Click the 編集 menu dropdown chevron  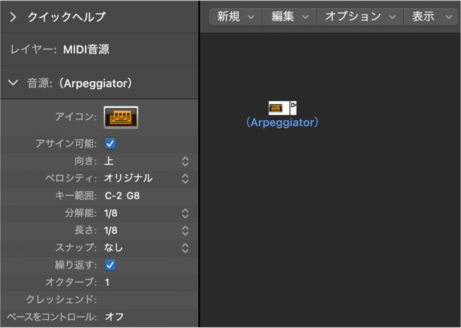(x=306, y=17)
